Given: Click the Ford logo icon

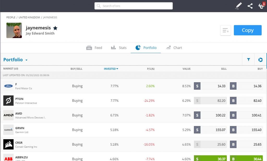Looking at the screenshot, I should 8,86.
